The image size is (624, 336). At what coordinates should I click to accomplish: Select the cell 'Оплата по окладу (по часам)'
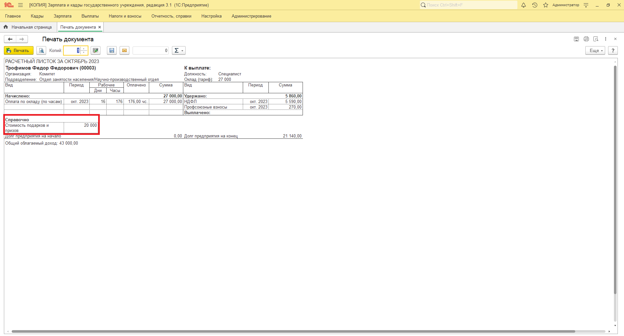point(34,102)
